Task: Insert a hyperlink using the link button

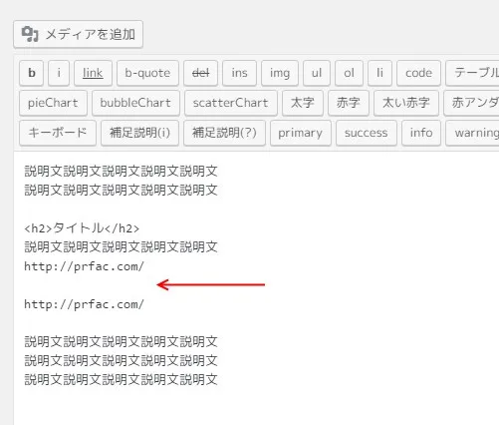Action: [x=93, y=73]
